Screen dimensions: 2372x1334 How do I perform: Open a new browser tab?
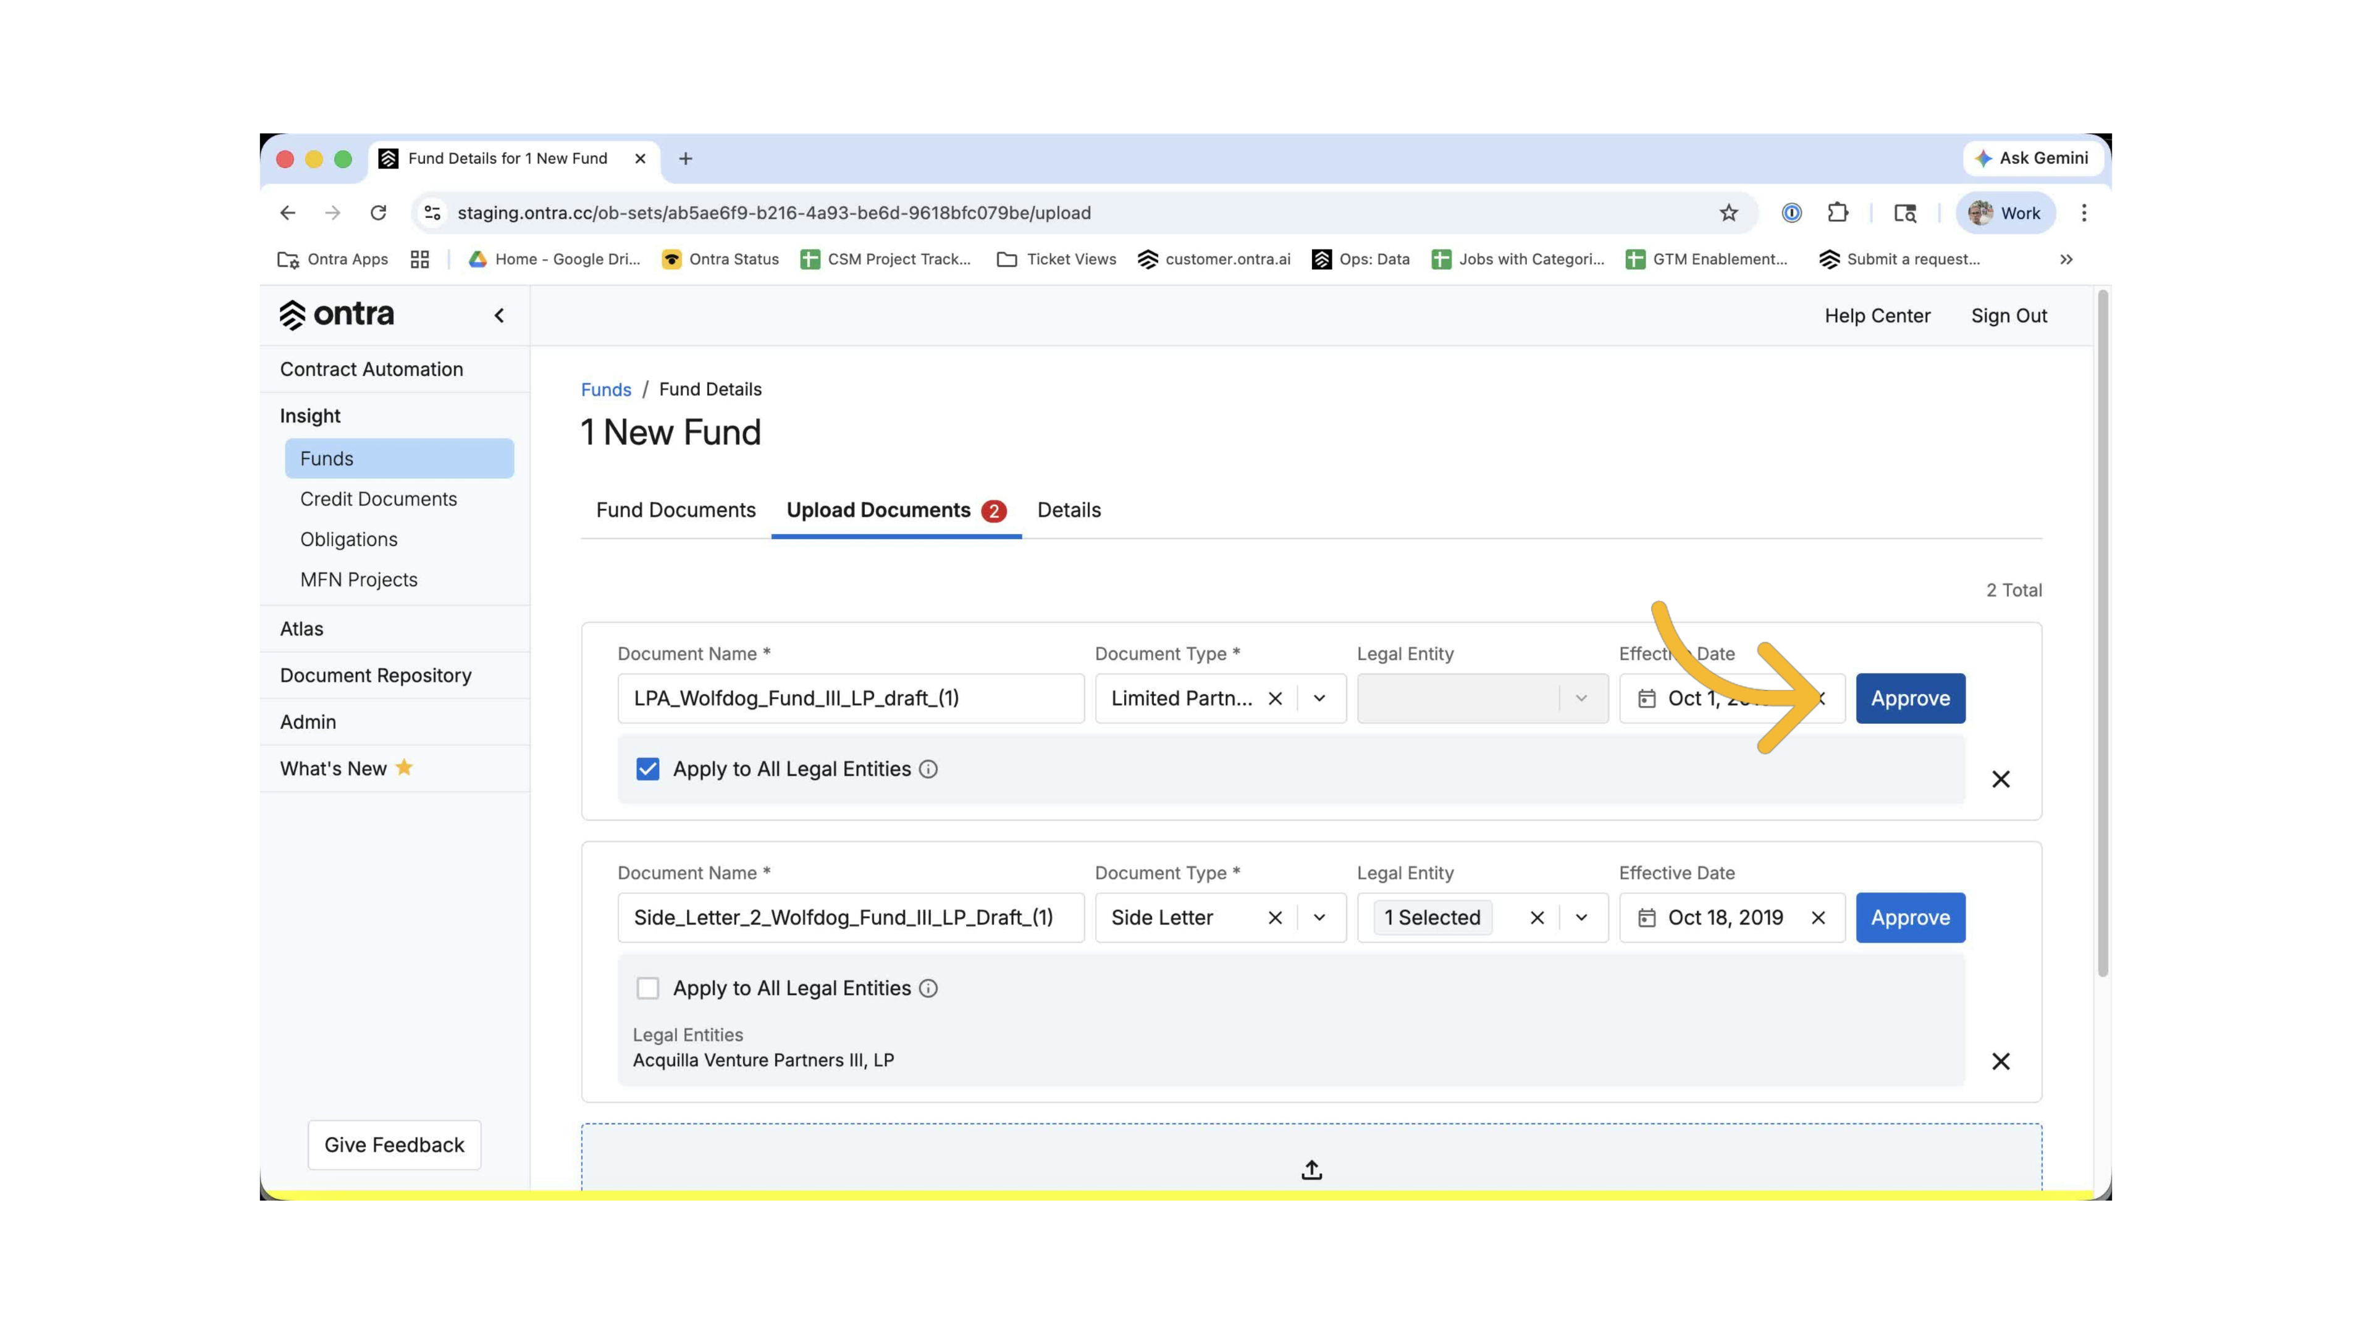pos(685,158)
